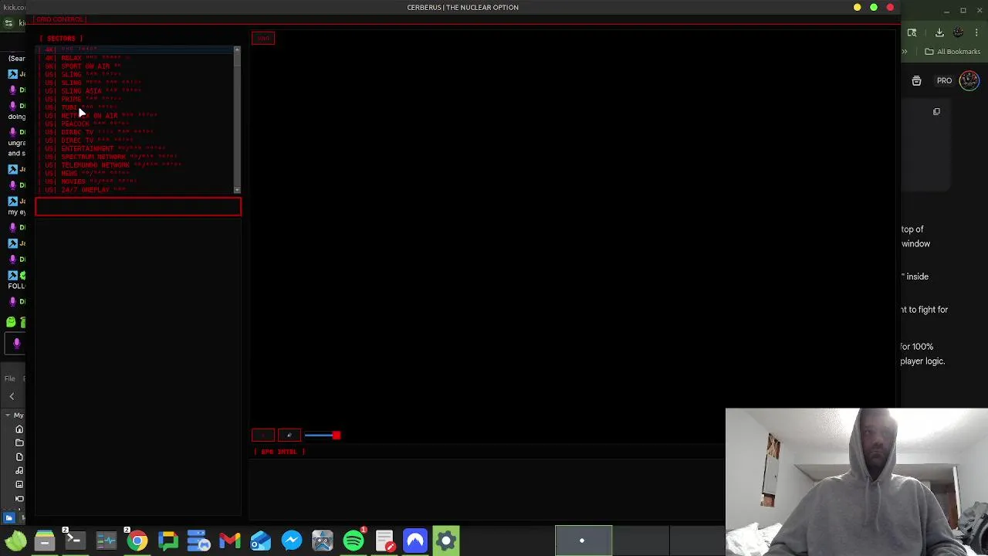The width and height of the screenshot is (988, 556).
Task: Click the play button under the video area
Action: click(x=263, y=436)
